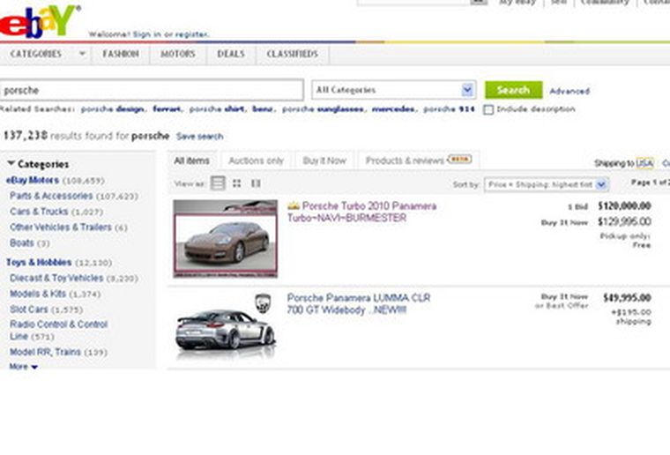Click the Sign in link
Viewport: 670px width, 455px height.
tap(147, 34)
